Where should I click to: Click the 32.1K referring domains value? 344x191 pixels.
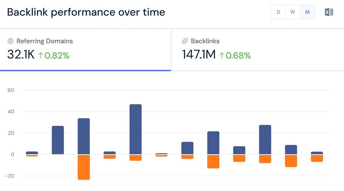[21, 55]
